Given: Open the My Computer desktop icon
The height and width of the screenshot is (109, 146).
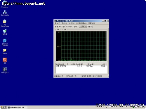Looking at the screenshot, I should tap(5, 4).
